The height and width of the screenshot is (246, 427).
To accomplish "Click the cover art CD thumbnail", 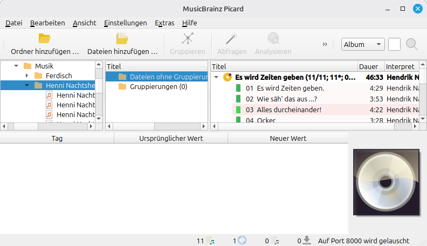I will tap(385, 183).
